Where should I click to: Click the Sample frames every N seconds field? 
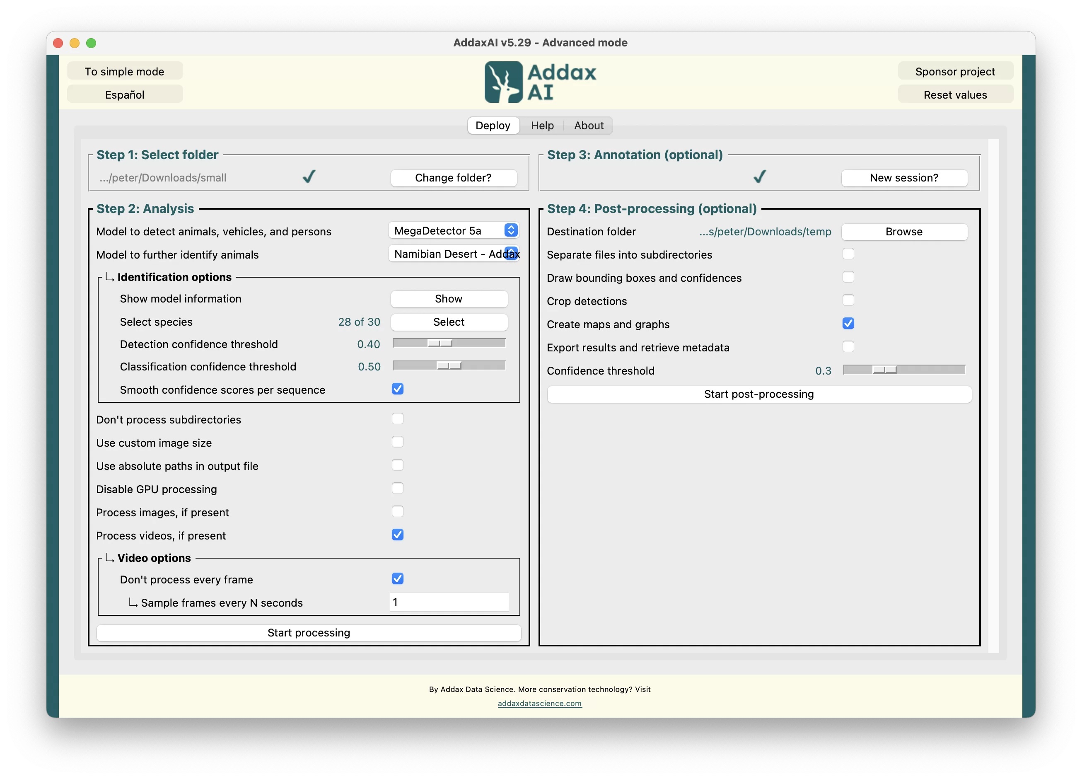pos(449,602)
